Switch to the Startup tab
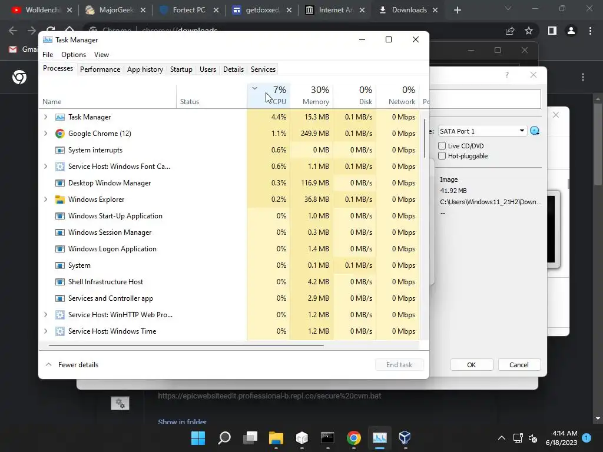 (x=181, y=69)
